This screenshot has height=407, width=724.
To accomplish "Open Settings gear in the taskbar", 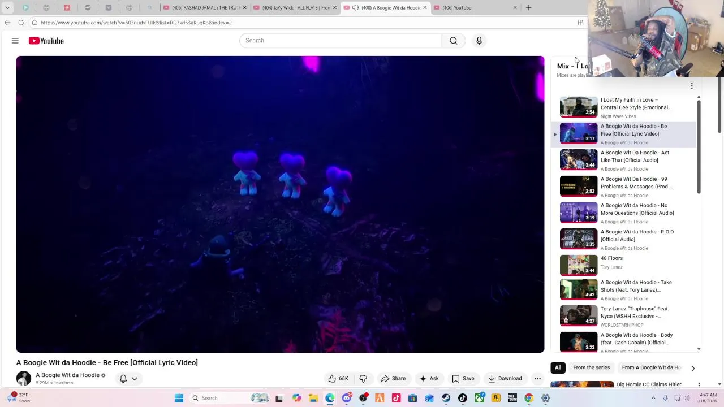I will tap(546, 398).
